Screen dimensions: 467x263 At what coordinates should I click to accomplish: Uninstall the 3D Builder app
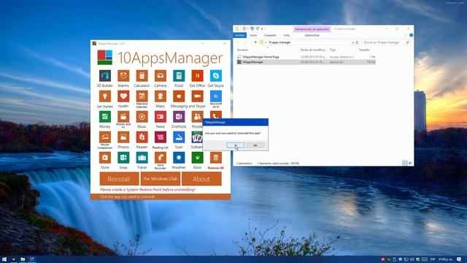tap(105, 76)
